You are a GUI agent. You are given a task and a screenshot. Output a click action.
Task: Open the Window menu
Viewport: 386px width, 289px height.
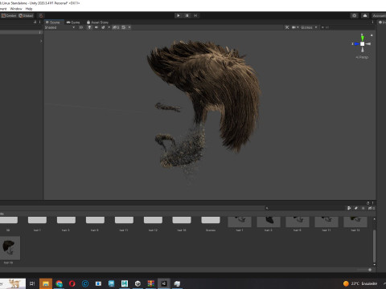pyautogui.click(x=16, y=9)
